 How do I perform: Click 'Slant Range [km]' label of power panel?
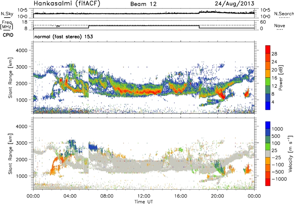click(x=10, y=78)
